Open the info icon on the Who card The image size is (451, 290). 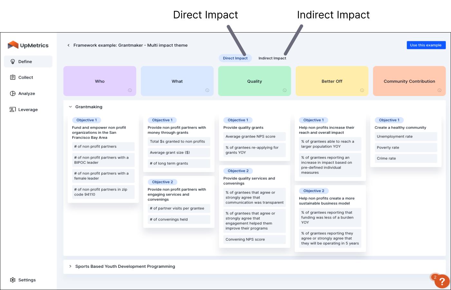[x=130, y=91]
